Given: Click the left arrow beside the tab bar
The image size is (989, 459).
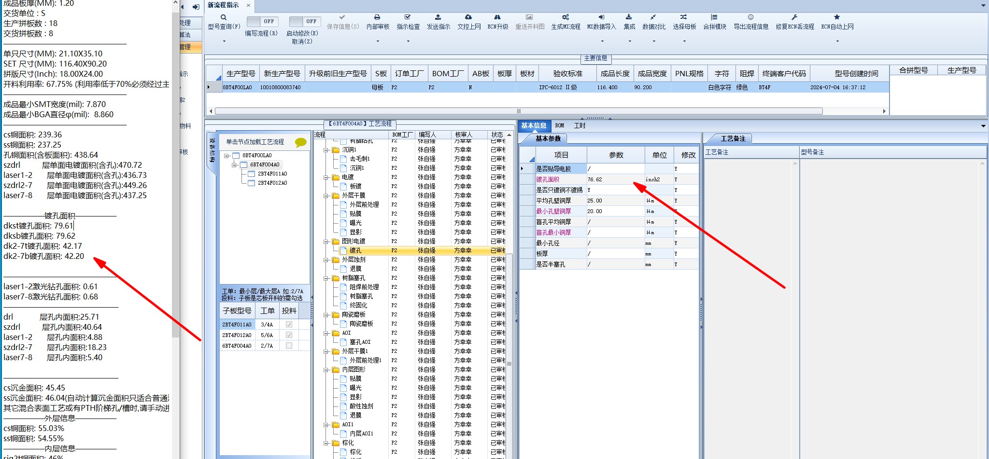Looking at the screenshot, I should point(183,7).
